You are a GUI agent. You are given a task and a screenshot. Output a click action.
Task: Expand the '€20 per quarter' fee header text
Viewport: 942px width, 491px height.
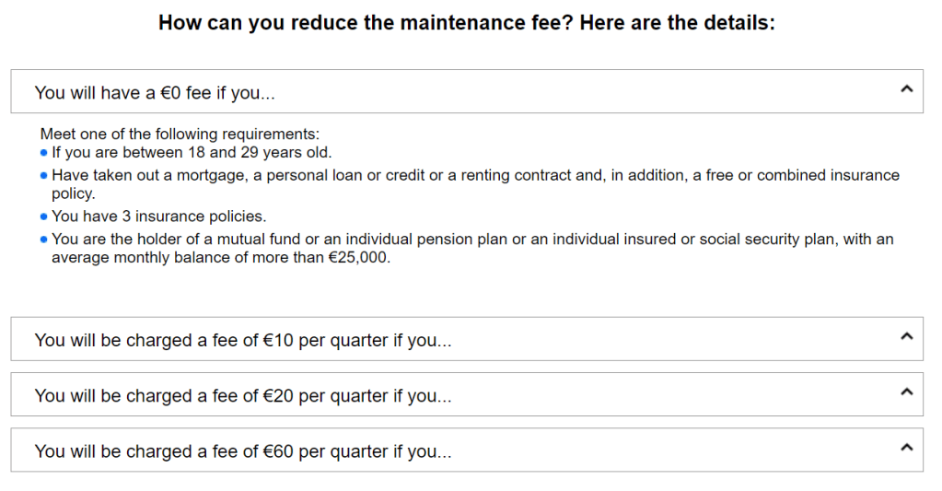point(243,395)
